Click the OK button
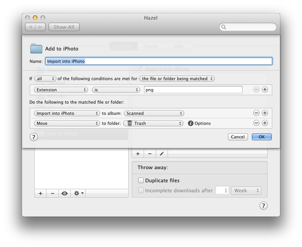This screenshot has width=302, height=247. (261, 137)
